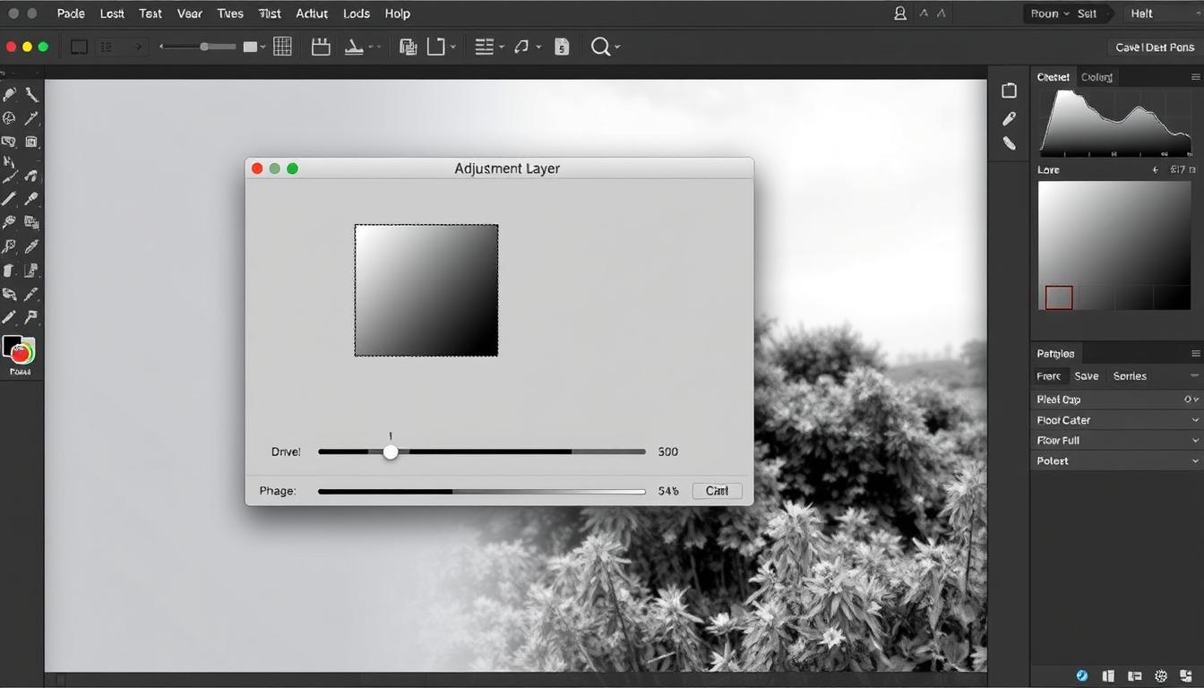Image resolution: width=1204 pixels, height=688 pixels.
Task: Expand the Floor Cater row
Action: [x=1116, y=420]
